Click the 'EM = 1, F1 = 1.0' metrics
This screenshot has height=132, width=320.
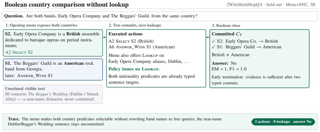pos(229,69)
